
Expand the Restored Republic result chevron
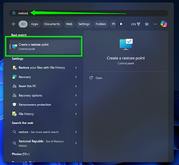[76, 143]
